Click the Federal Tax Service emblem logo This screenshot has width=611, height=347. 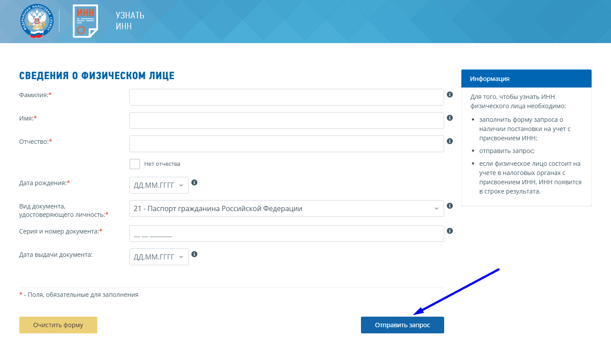[37, 21]
